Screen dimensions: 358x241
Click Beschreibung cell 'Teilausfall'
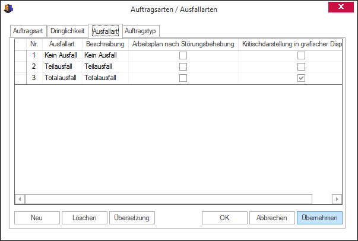105,67
